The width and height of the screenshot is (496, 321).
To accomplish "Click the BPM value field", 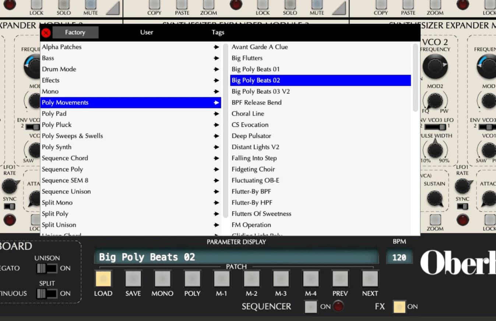I will 399,257.
